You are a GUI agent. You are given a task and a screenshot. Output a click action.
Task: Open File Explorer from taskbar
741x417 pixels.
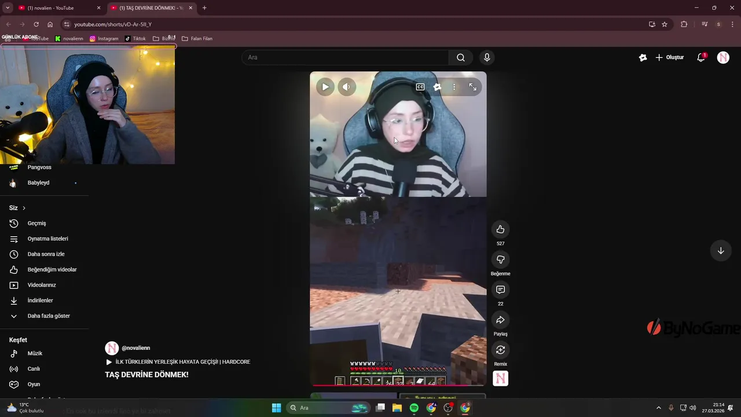pos(397,408)
